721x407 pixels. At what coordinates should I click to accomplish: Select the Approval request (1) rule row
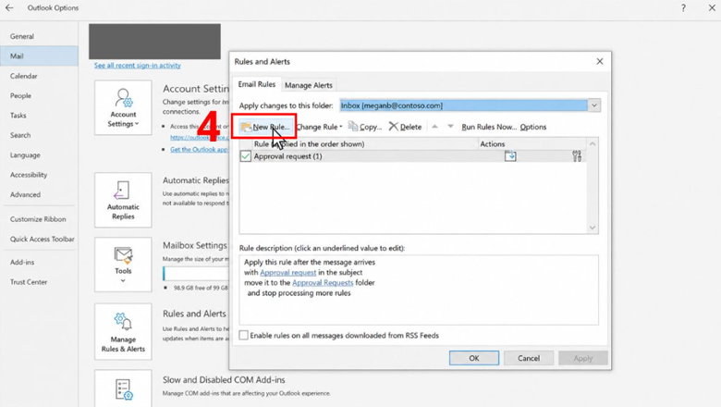tap(413, 156)
